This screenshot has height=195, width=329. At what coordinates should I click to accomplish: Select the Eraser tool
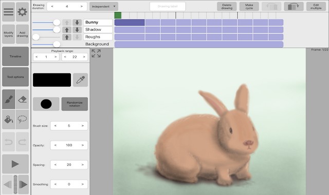point(22,99)
